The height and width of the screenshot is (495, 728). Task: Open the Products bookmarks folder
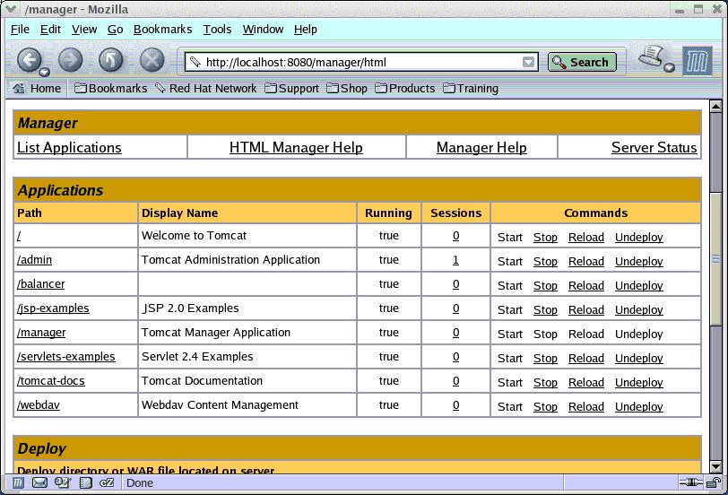pyautogui.click(x=405, y=88)
